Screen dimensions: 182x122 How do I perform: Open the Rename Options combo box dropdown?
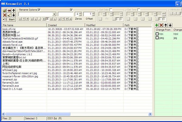54,14
